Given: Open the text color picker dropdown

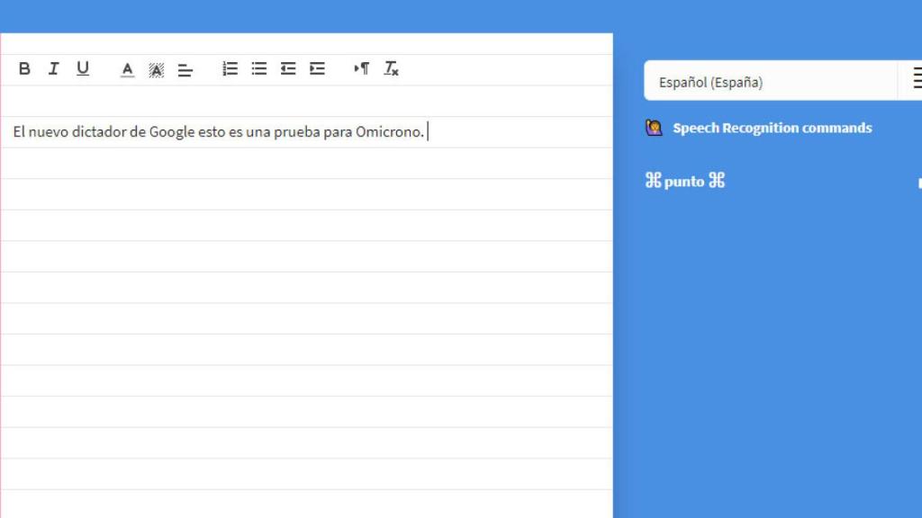Looking at the screenshot, I should 127,67.
